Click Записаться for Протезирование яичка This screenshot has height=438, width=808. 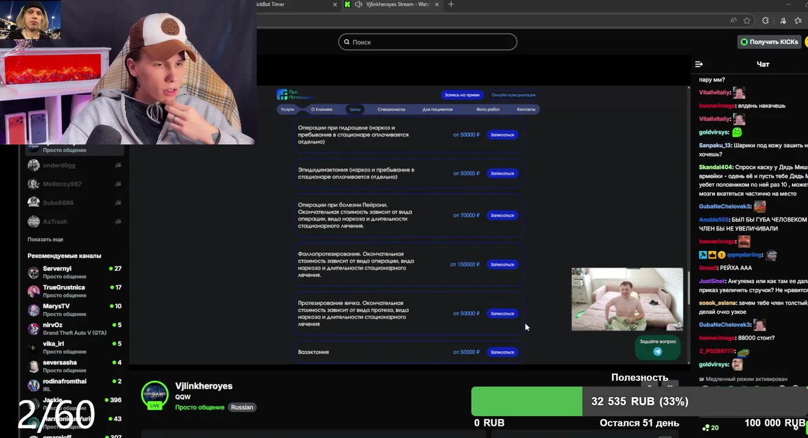[502, 314]
